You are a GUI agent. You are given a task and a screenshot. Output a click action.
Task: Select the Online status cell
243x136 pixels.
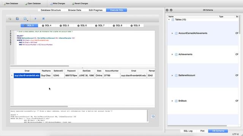pyautogui.click(x=99, y=76)
